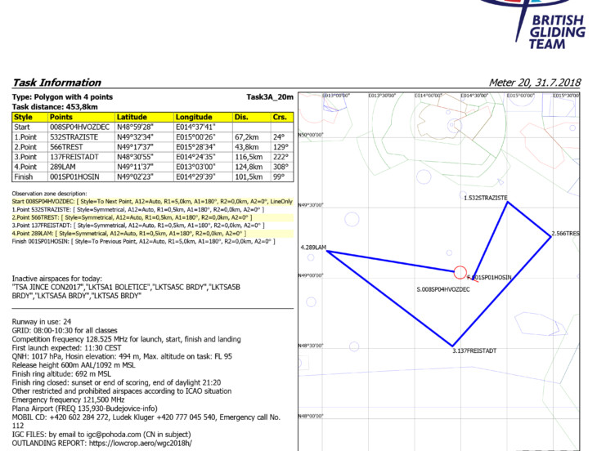Click the 3.137FREISTADT turnpoint on the map
The width and height of the screenshot is (597, 451).
452,346
